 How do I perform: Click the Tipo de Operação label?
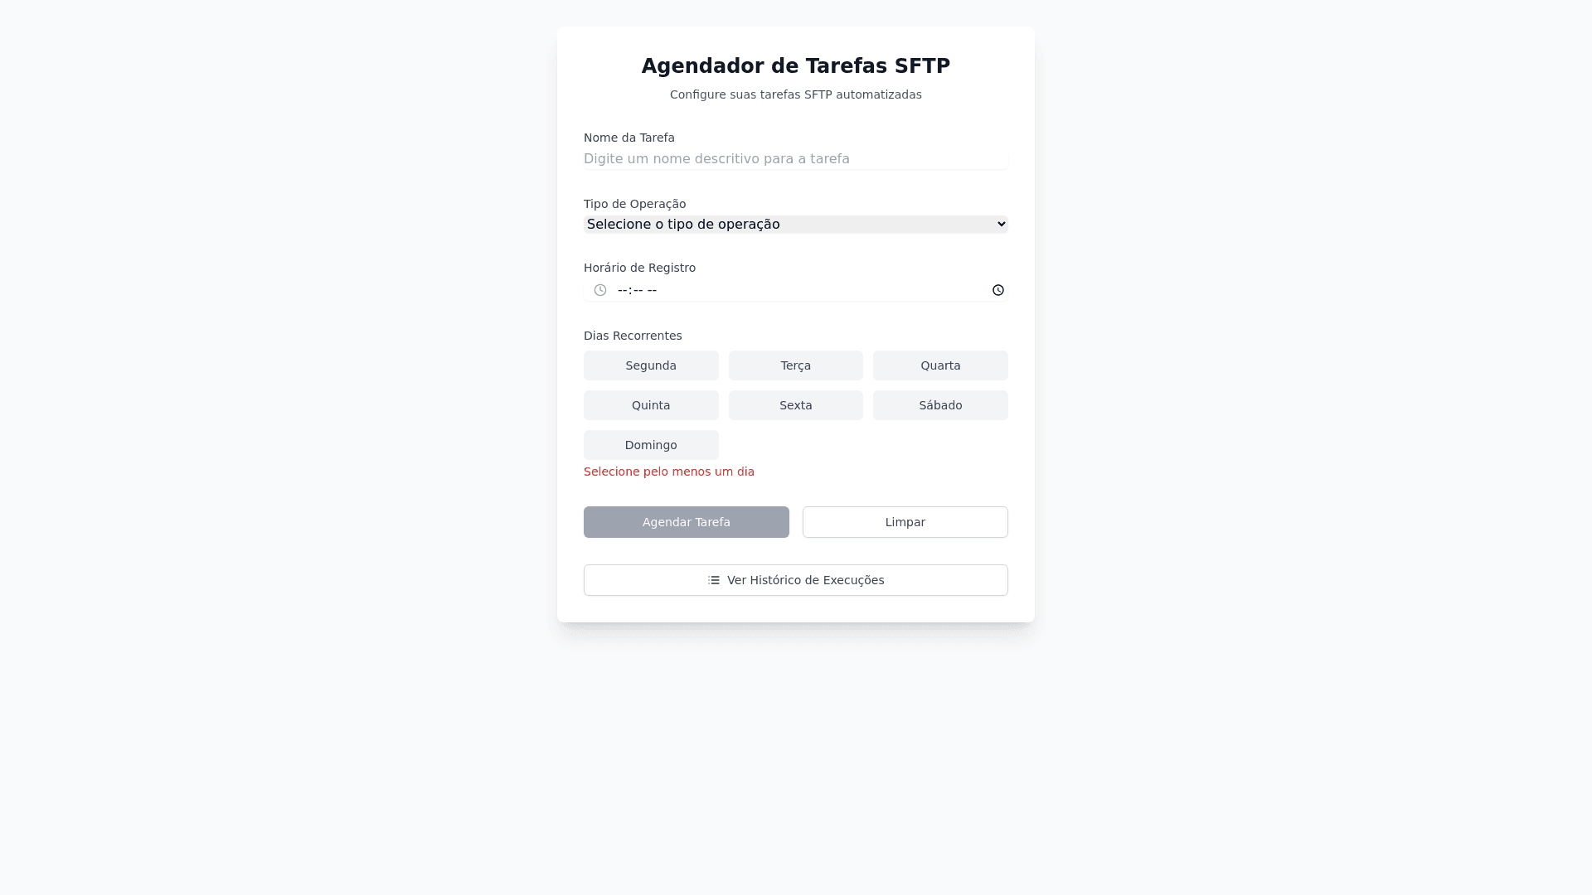[634, 204]
